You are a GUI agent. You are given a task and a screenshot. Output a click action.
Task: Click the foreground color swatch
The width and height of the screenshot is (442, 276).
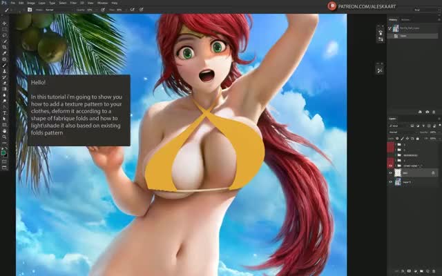point(3,153)
